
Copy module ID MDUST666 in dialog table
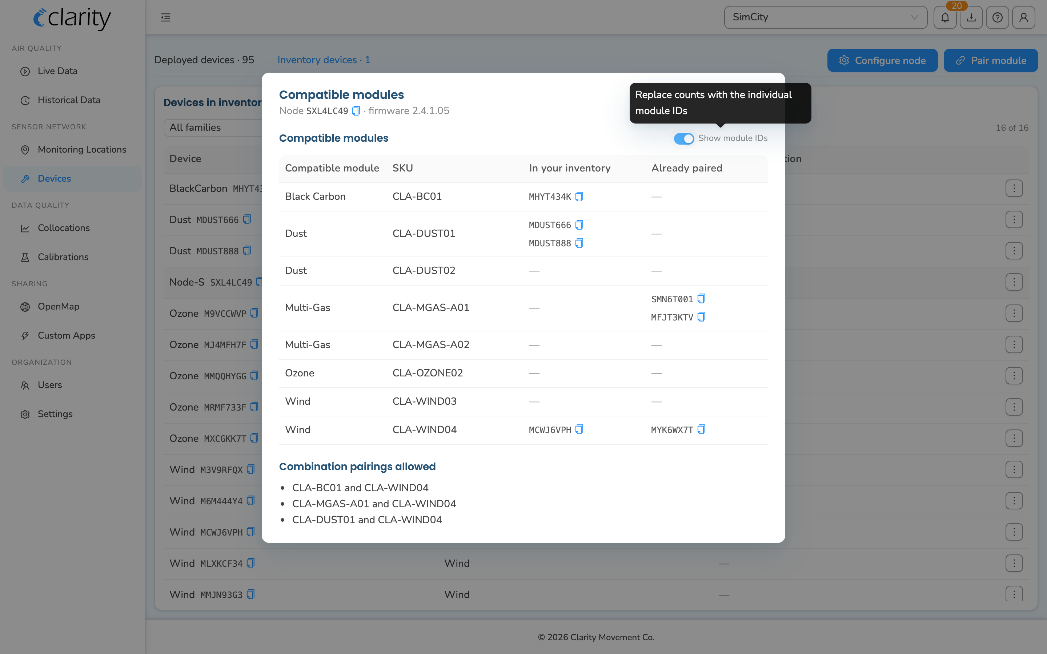click(579, 225)
